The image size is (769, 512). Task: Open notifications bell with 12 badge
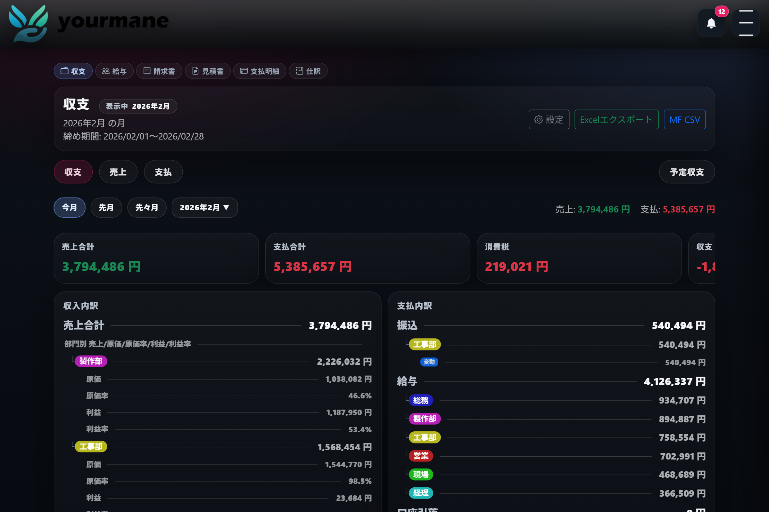tap(711, 23)
